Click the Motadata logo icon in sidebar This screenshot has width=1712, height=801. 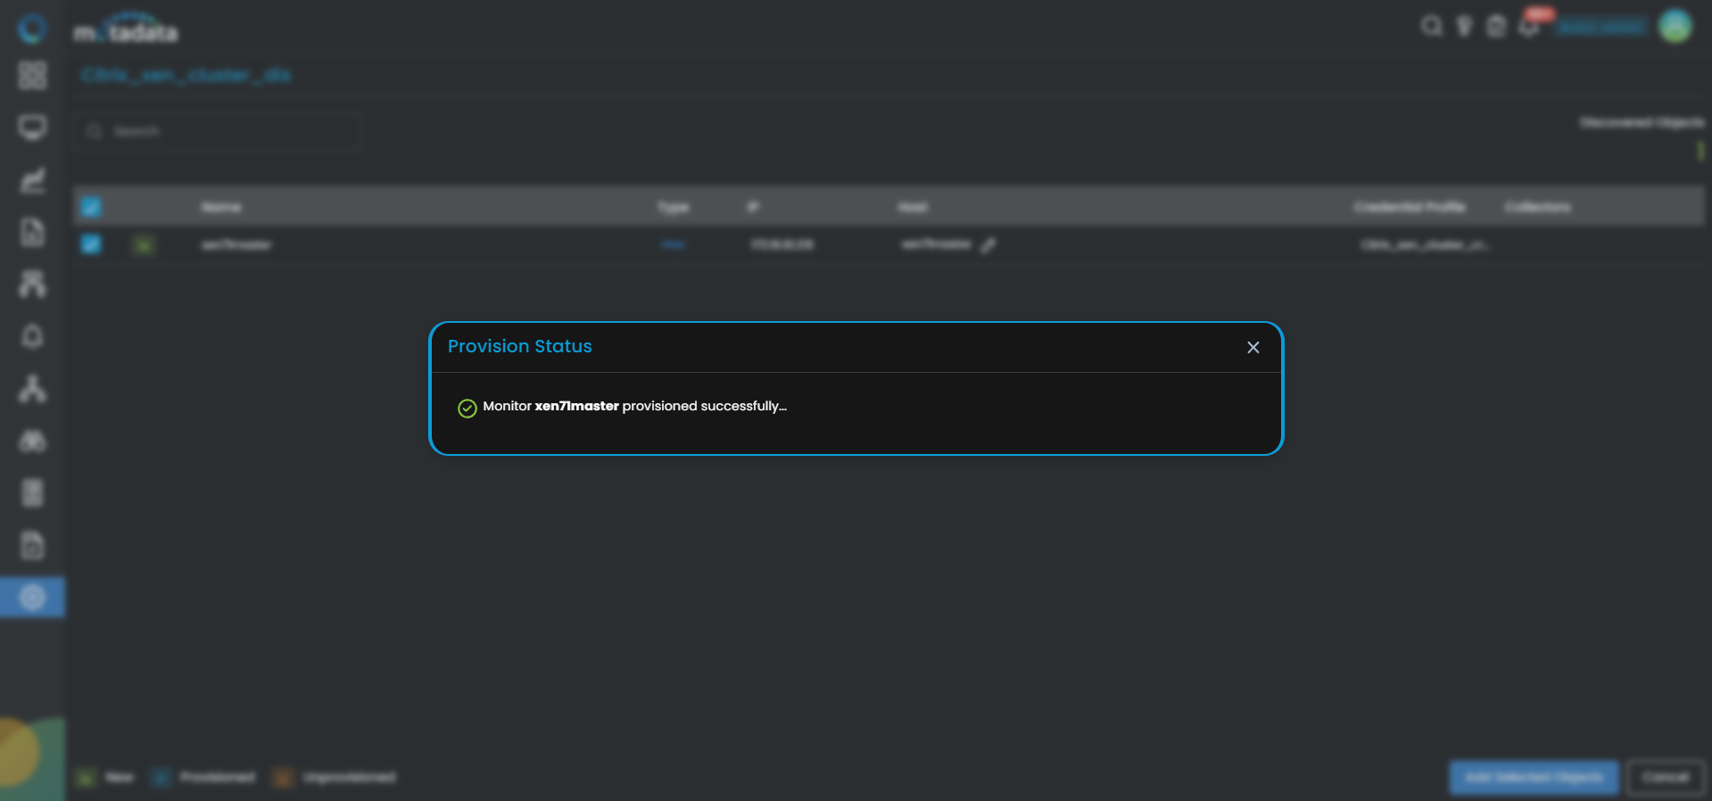(32, 28)
